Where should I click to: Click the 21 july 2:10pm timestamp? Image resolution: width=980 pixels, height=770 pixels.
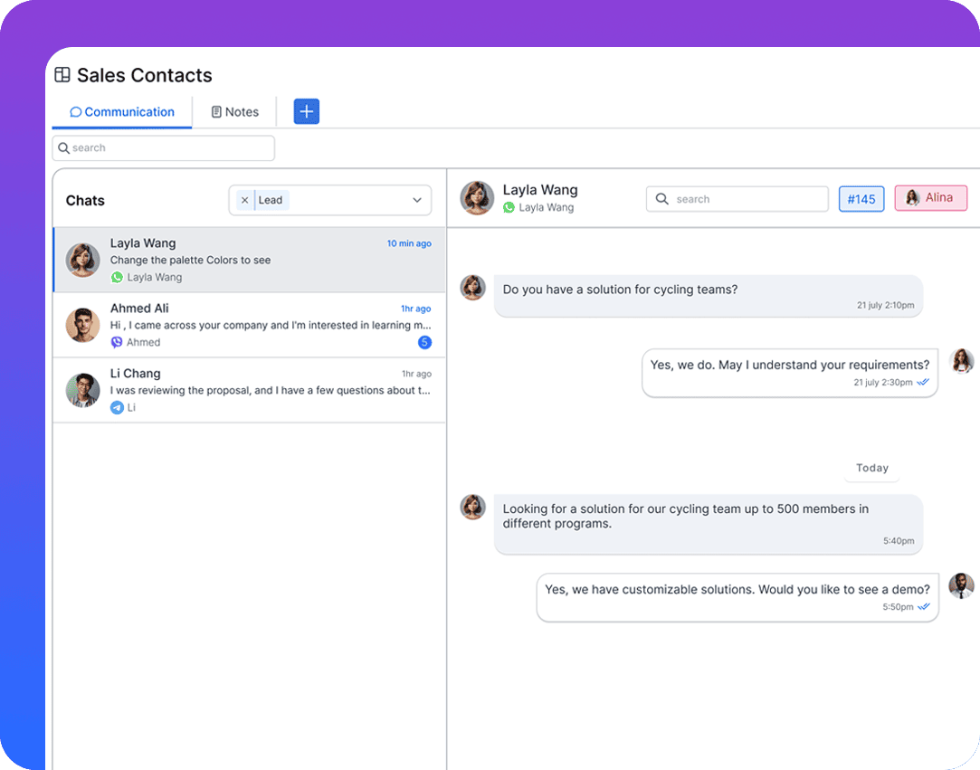[885, 305]
